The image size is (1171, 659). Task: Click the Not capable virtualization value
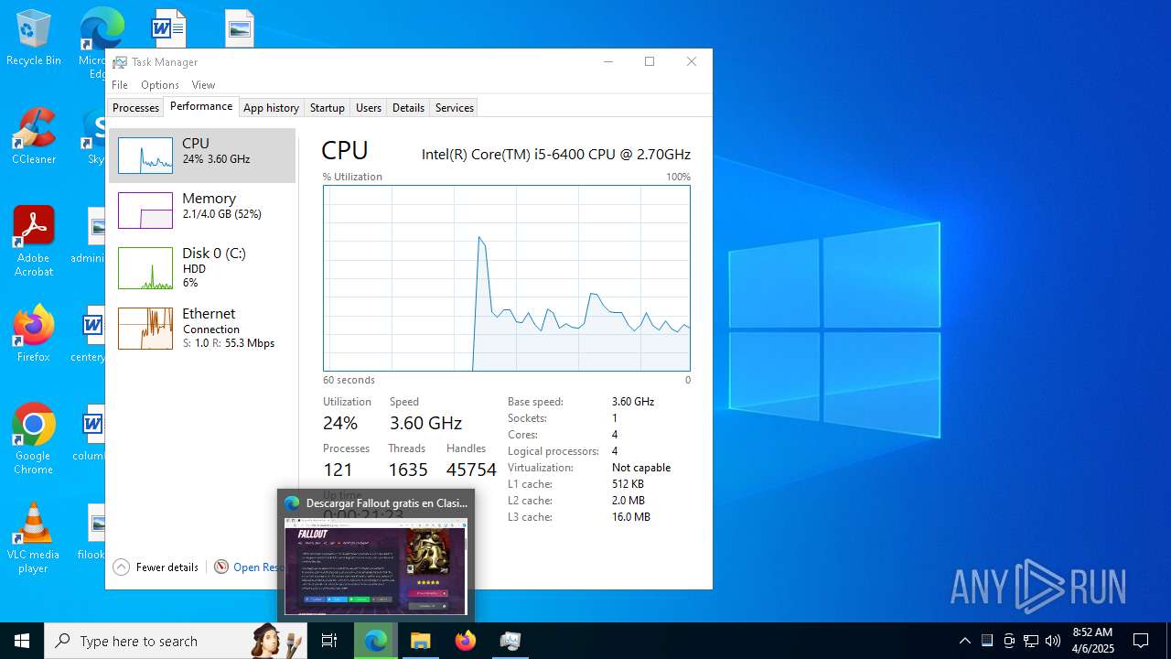(x=641, y=468)
